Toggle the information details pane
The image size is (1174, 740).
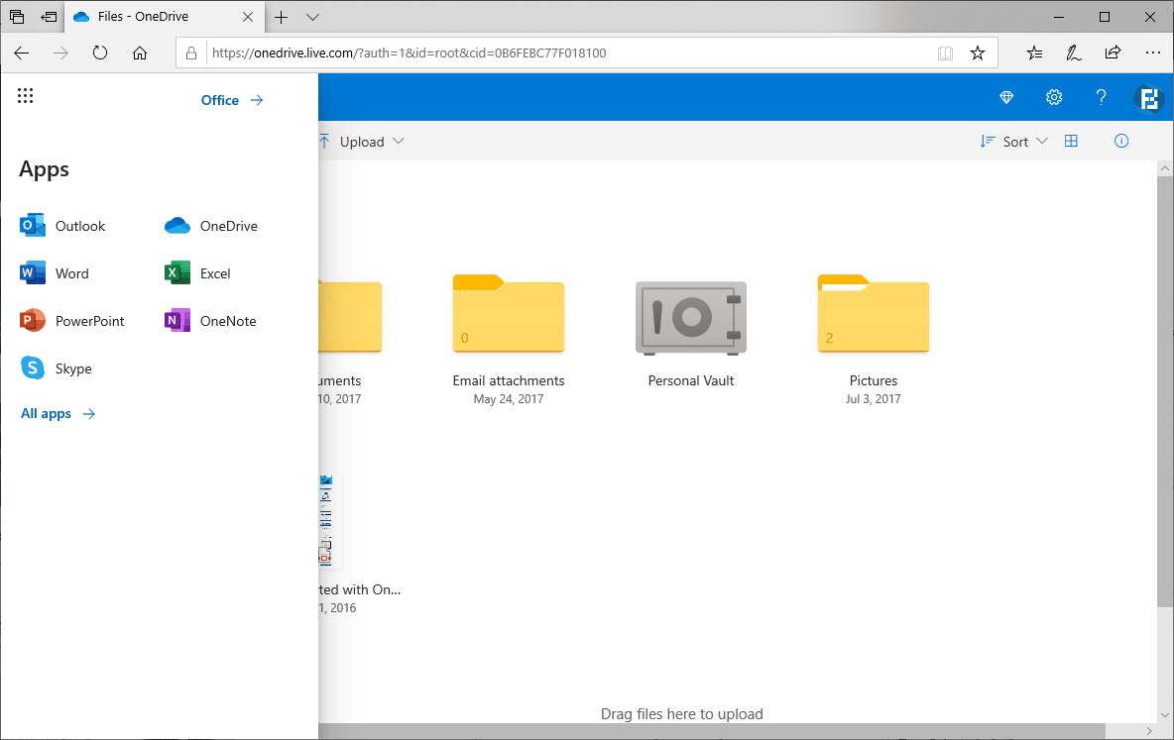tap(1121, 142)
